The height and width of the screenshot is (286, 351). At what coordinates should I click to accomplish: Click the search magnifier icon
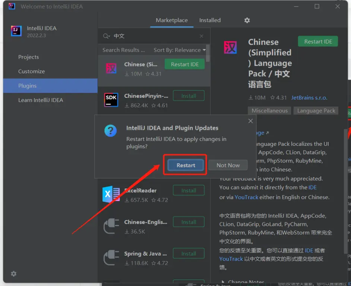click(106, 36)
